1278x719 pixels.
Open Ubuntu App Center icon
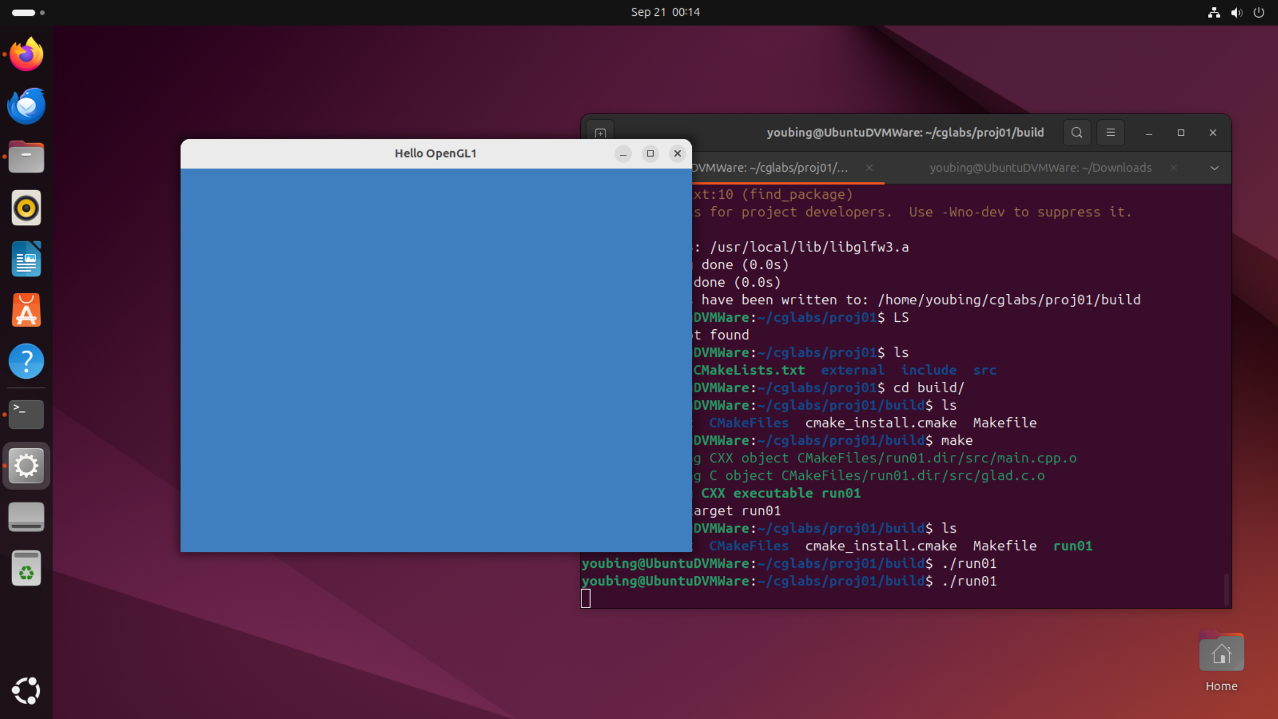pos(26,310)
